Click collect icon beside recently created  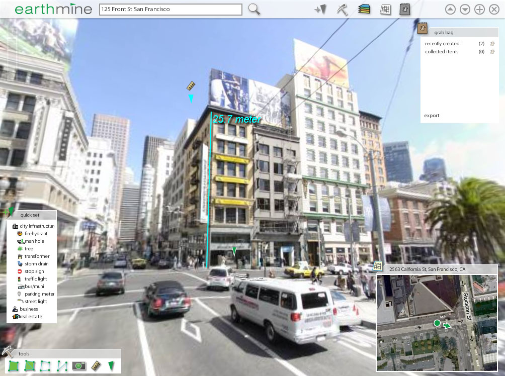click(492, 43)
